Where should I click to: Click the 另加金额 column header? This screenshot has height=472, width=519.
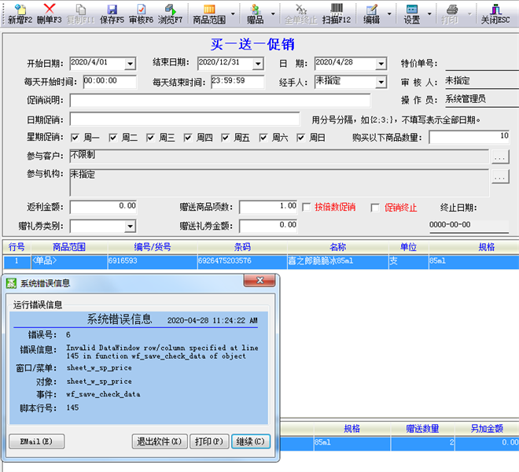(487, 429)
